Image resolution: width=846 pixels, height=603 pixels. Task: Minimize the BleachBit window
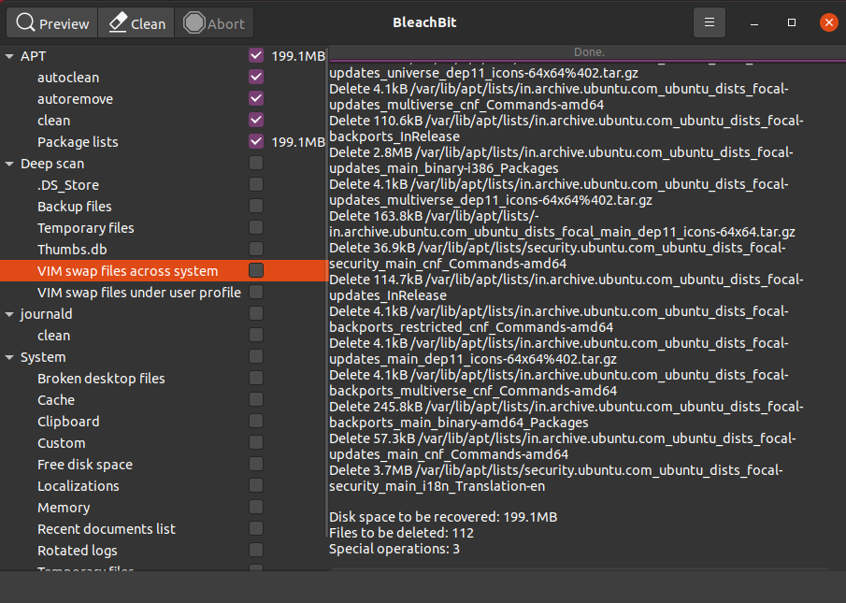click(755, 22)
